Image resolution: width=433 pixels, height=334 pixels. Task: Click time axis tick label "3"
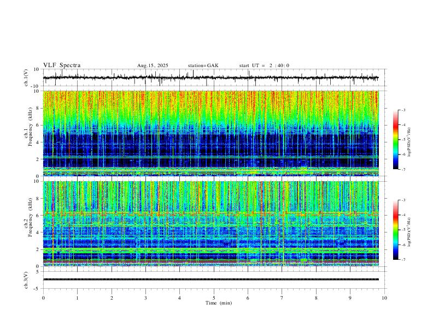(x=145, y=298)
